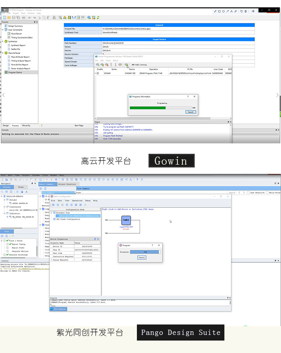Switch to Design tab at bottom of Gowin
Screen dimensions: 281x353
coord(6,126)
